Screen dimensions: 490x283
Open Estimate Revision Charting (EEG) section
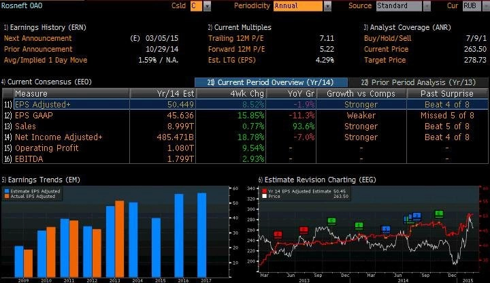pos(317,180)
